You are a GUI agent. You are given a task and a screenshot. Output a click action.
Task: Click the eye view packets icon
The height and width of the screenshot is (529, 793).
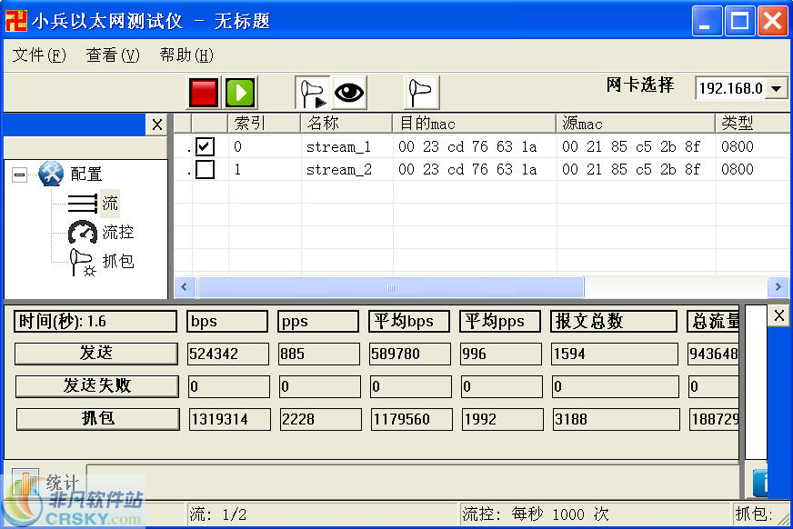coord(349,93)
